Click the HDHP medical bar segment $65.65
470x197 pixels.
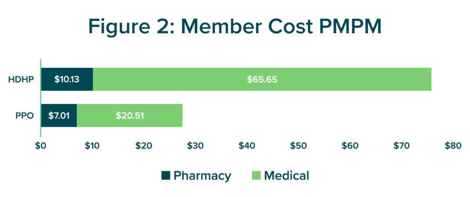click(x=262, y=79)
